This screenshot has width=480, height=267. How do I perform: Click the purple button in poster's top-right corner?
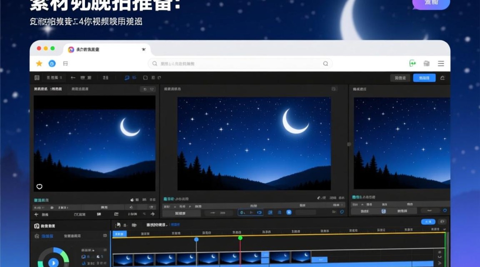pos(431,3)
